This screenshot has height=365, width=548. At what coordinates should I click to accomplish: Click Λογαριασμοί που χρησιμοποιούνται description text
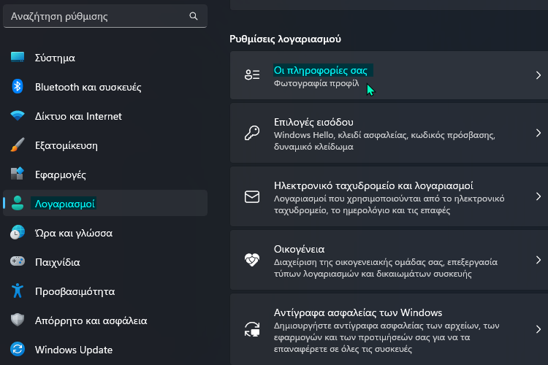[389, 204]
